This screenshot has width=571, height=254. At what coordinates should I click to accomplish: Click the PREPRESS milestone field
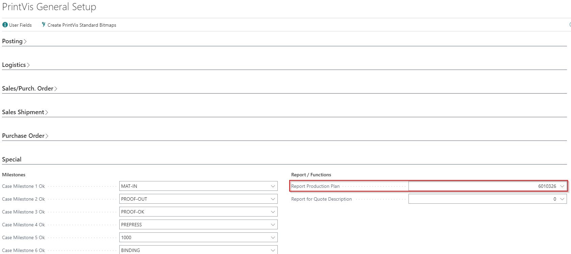click(x=198, y=225)
